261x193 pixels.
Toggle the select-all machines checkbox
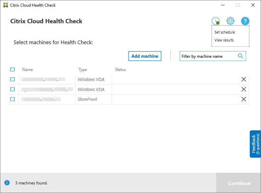[x=13, y=70]
